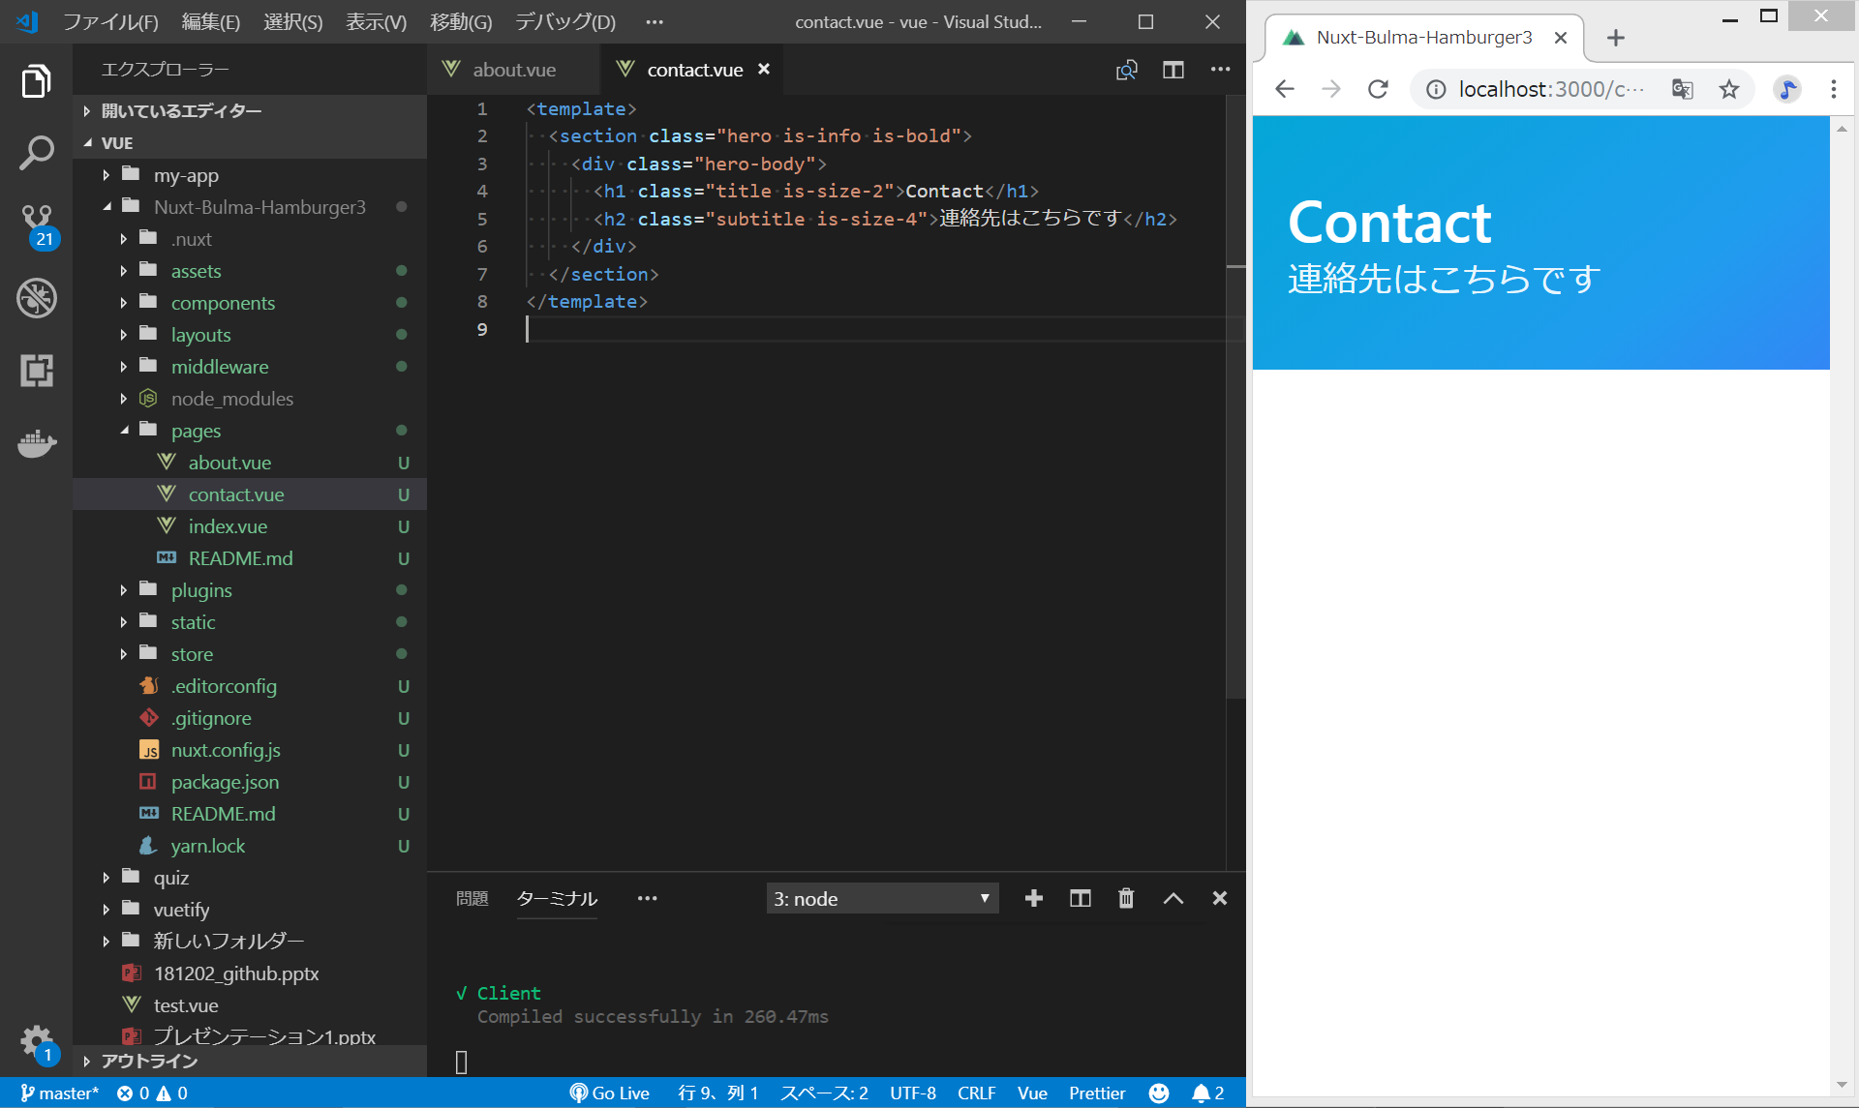Open editor more actions ellipsis

[1220, 70]
